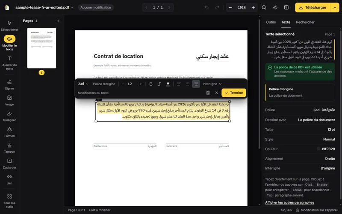Click Modification sur l'appareil lock status

[x=317, y=210]
